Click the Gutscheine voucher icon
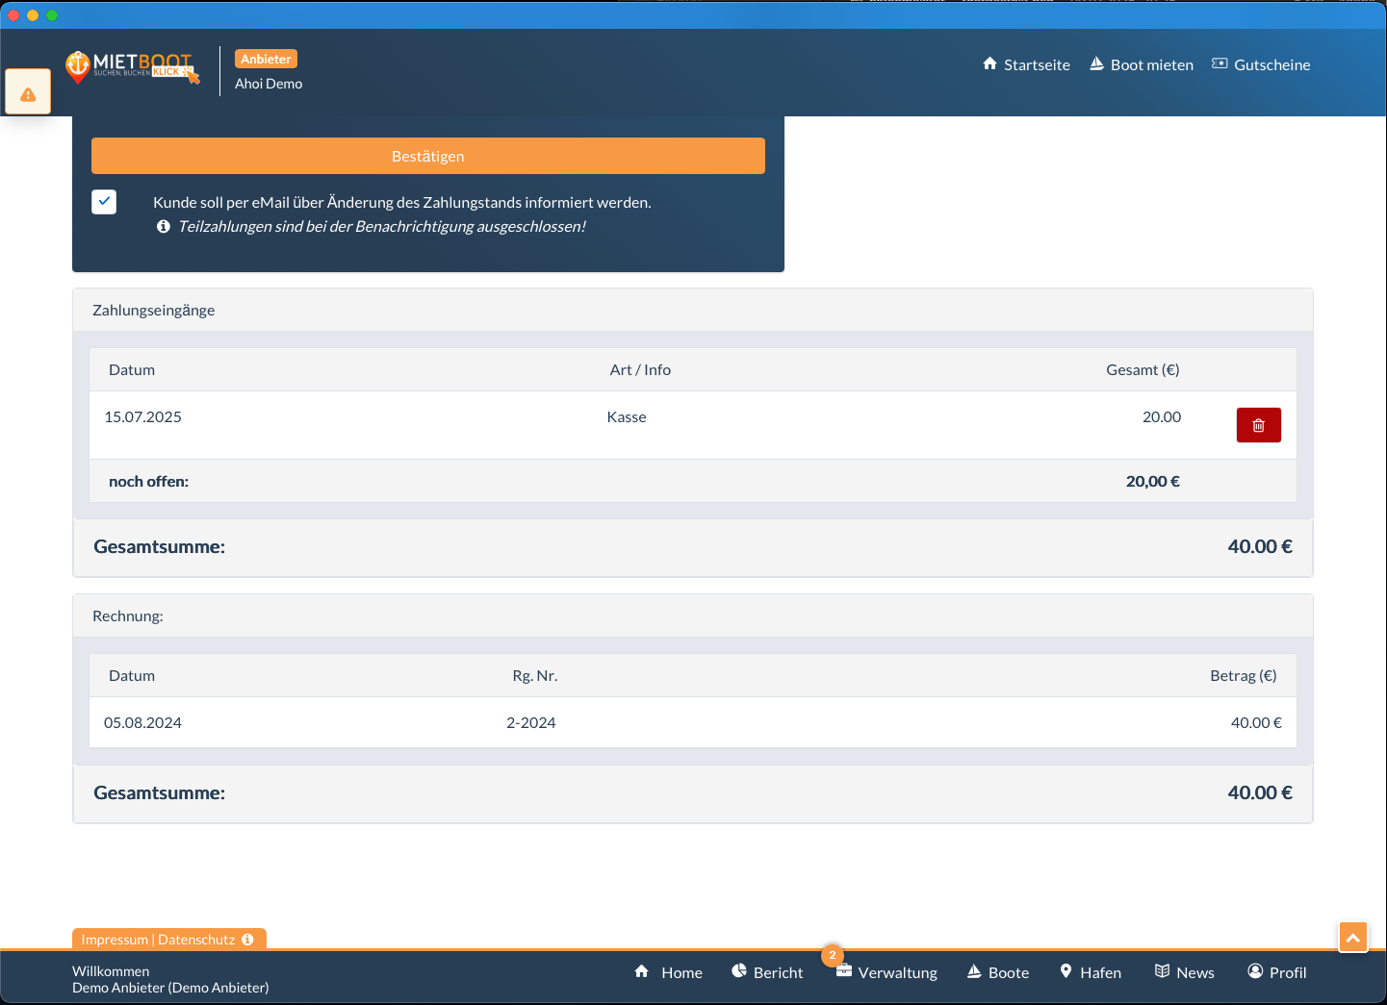This screenshot has height=1005, width=1387. [1220, 64]
